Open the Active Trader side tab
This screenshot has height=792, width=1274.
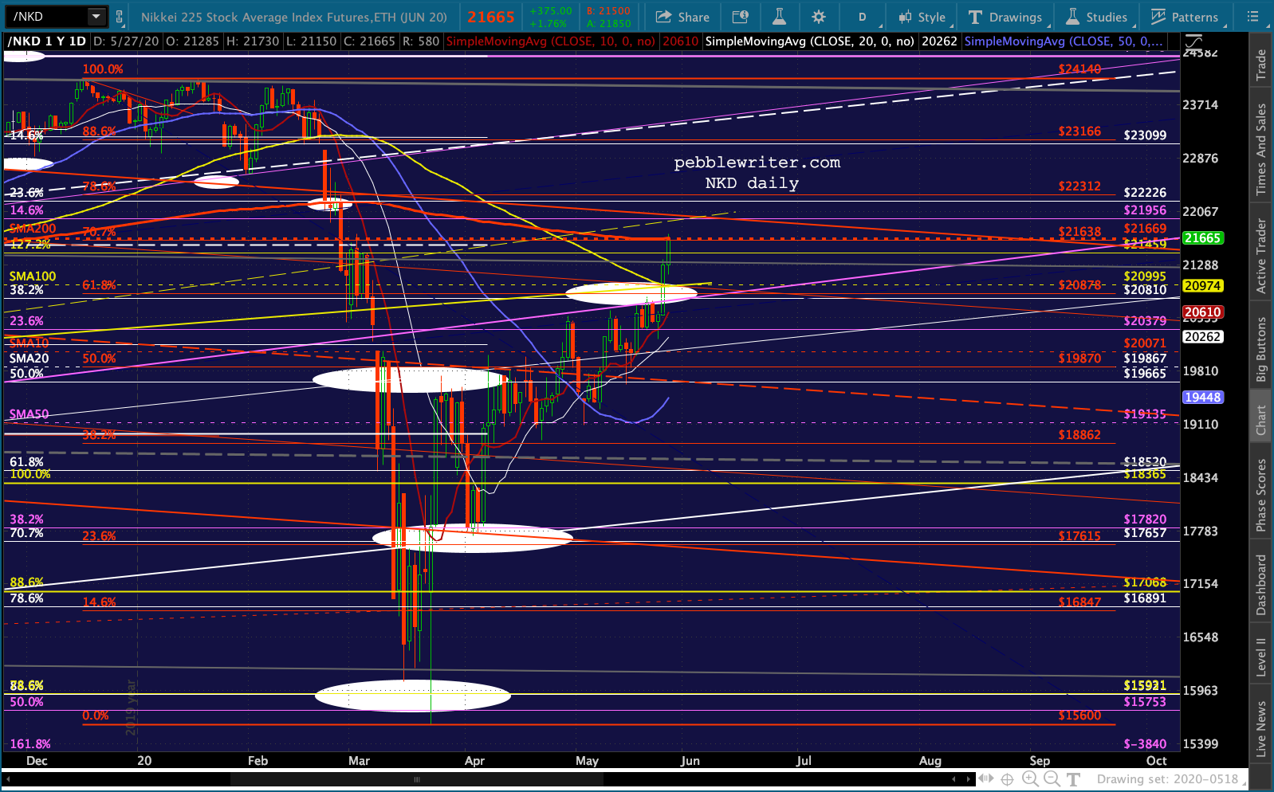point(1261,255)
